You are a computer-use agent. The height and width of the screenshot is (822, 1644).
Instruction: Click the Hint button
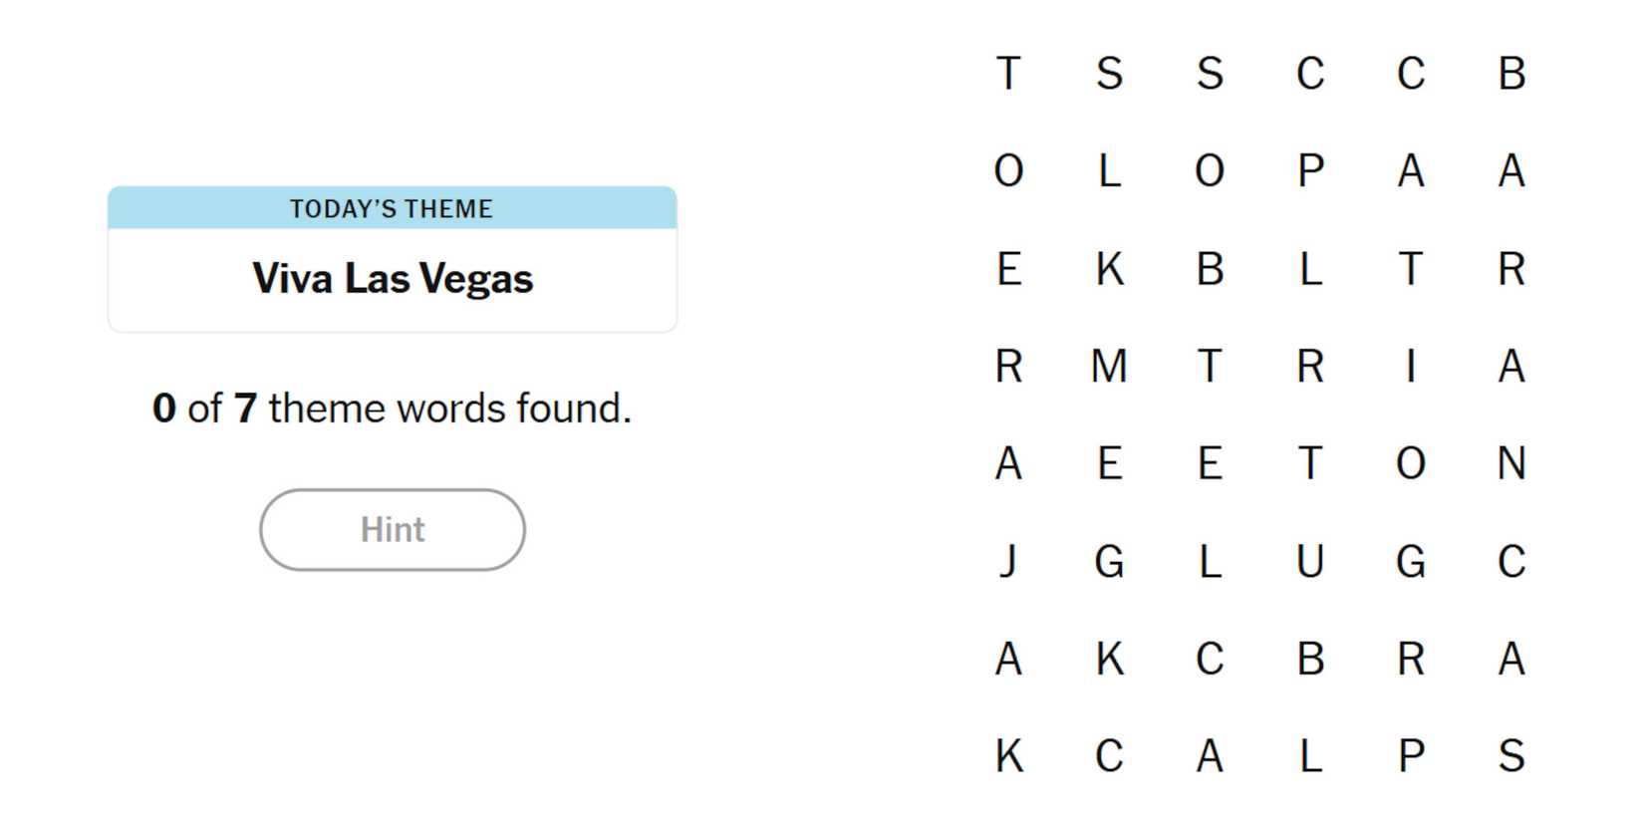click(392, 530)
